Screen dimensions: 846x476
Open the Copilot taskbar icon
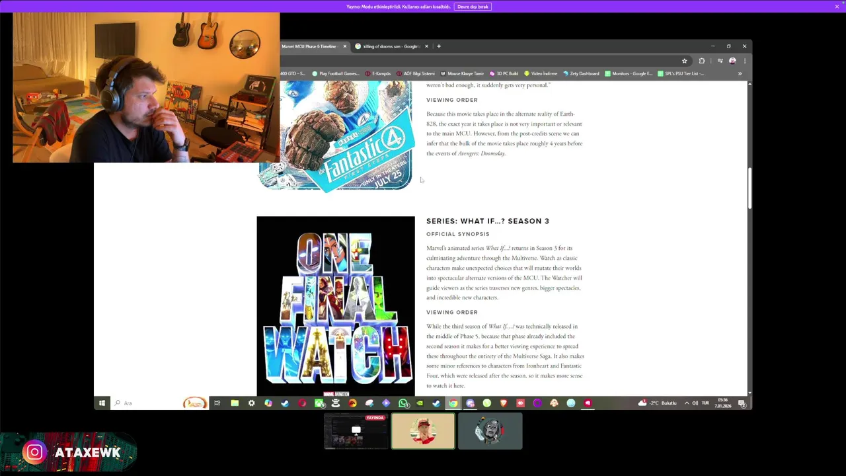pos(268,403)
